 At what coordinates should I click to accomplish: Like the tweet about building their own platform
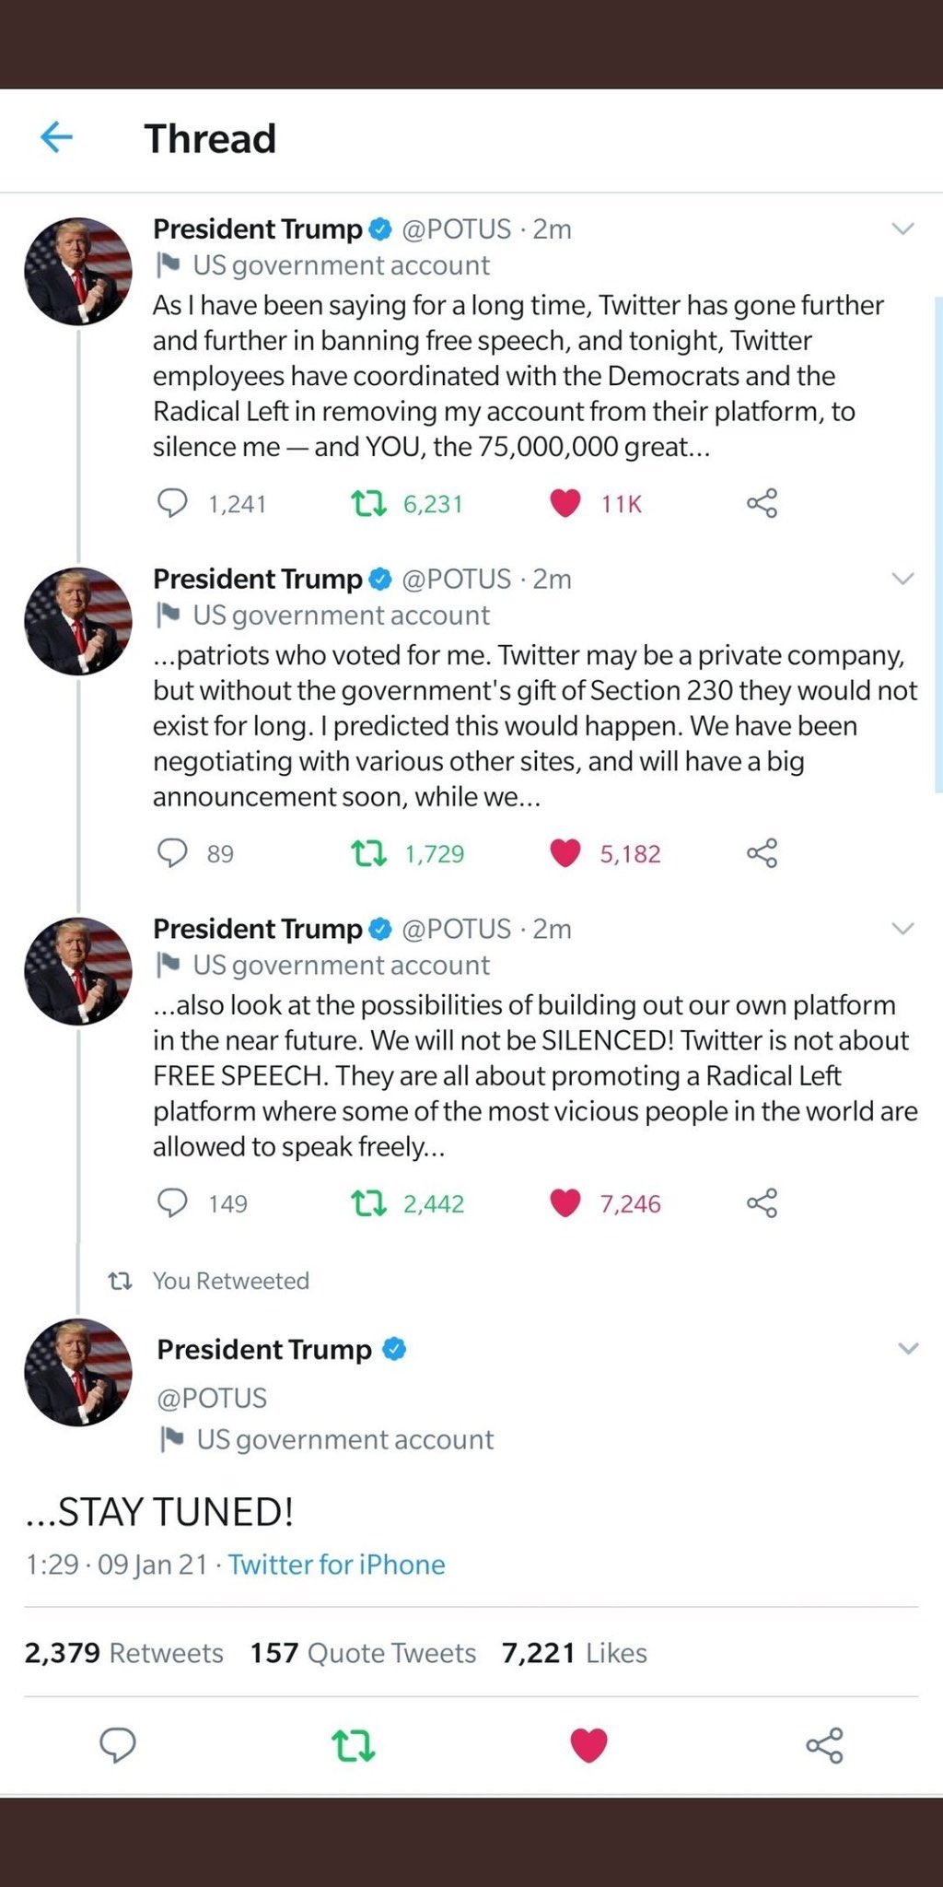pos(565,1202)
